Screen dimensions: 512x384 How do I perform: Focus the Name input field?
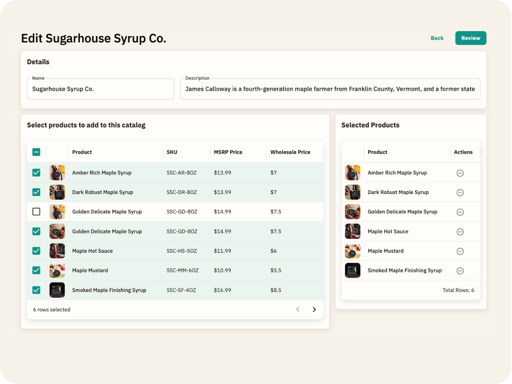(x=100, y=89)
